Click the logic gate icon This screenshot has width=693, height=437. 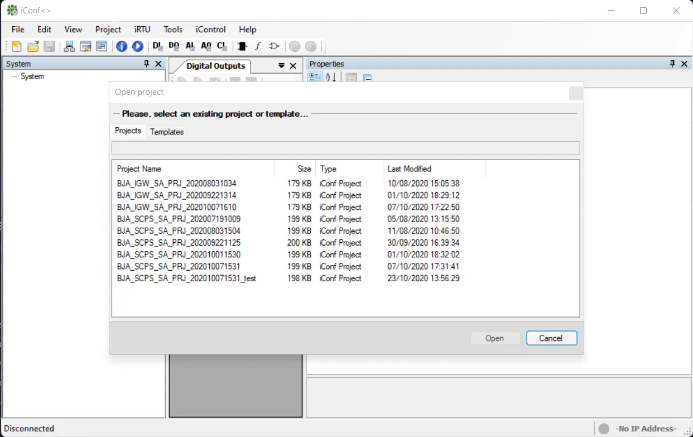[x=274, y=46]
